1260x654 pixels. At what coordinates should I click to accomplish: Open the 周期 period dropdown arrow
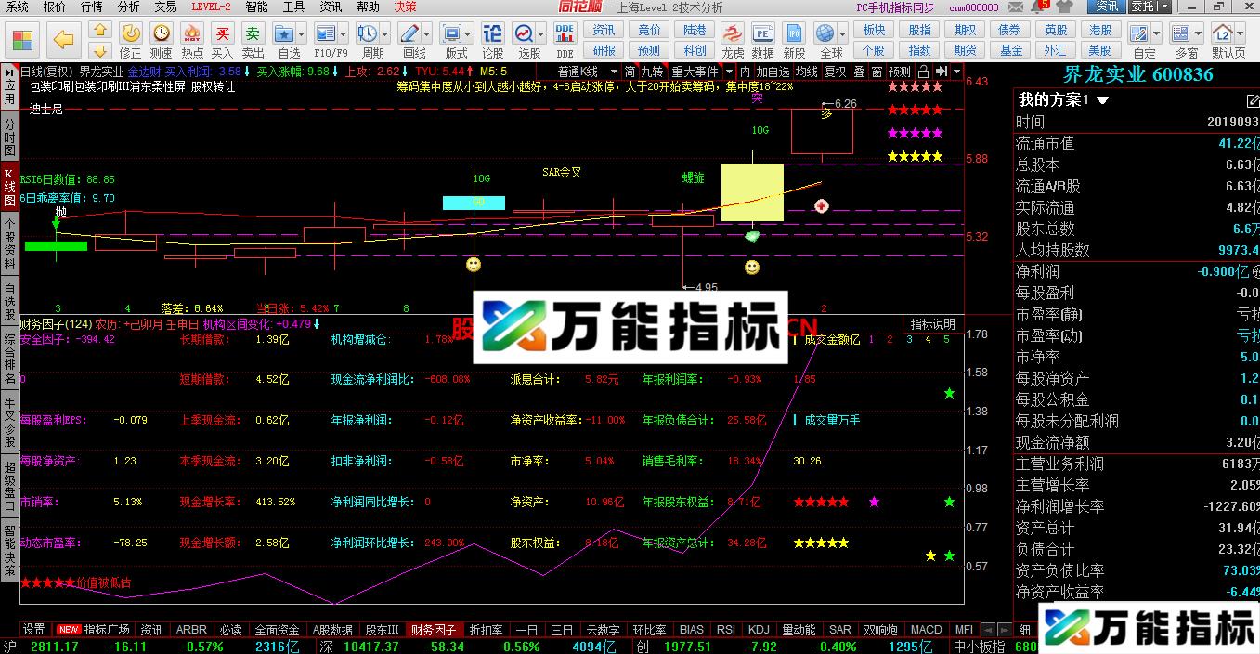[x=385, y=35]
